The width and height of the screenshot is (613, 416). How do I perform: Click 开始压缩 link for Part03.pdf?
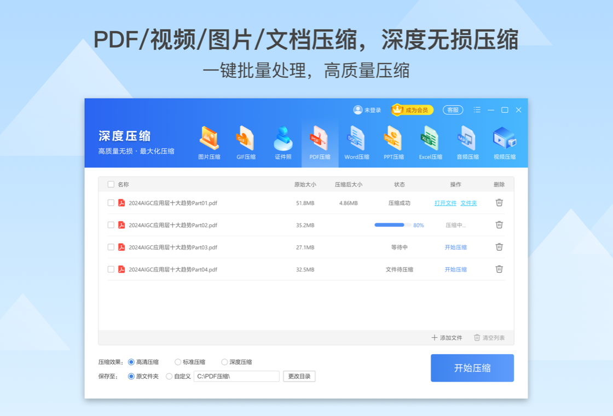click(x=455, y=247)
